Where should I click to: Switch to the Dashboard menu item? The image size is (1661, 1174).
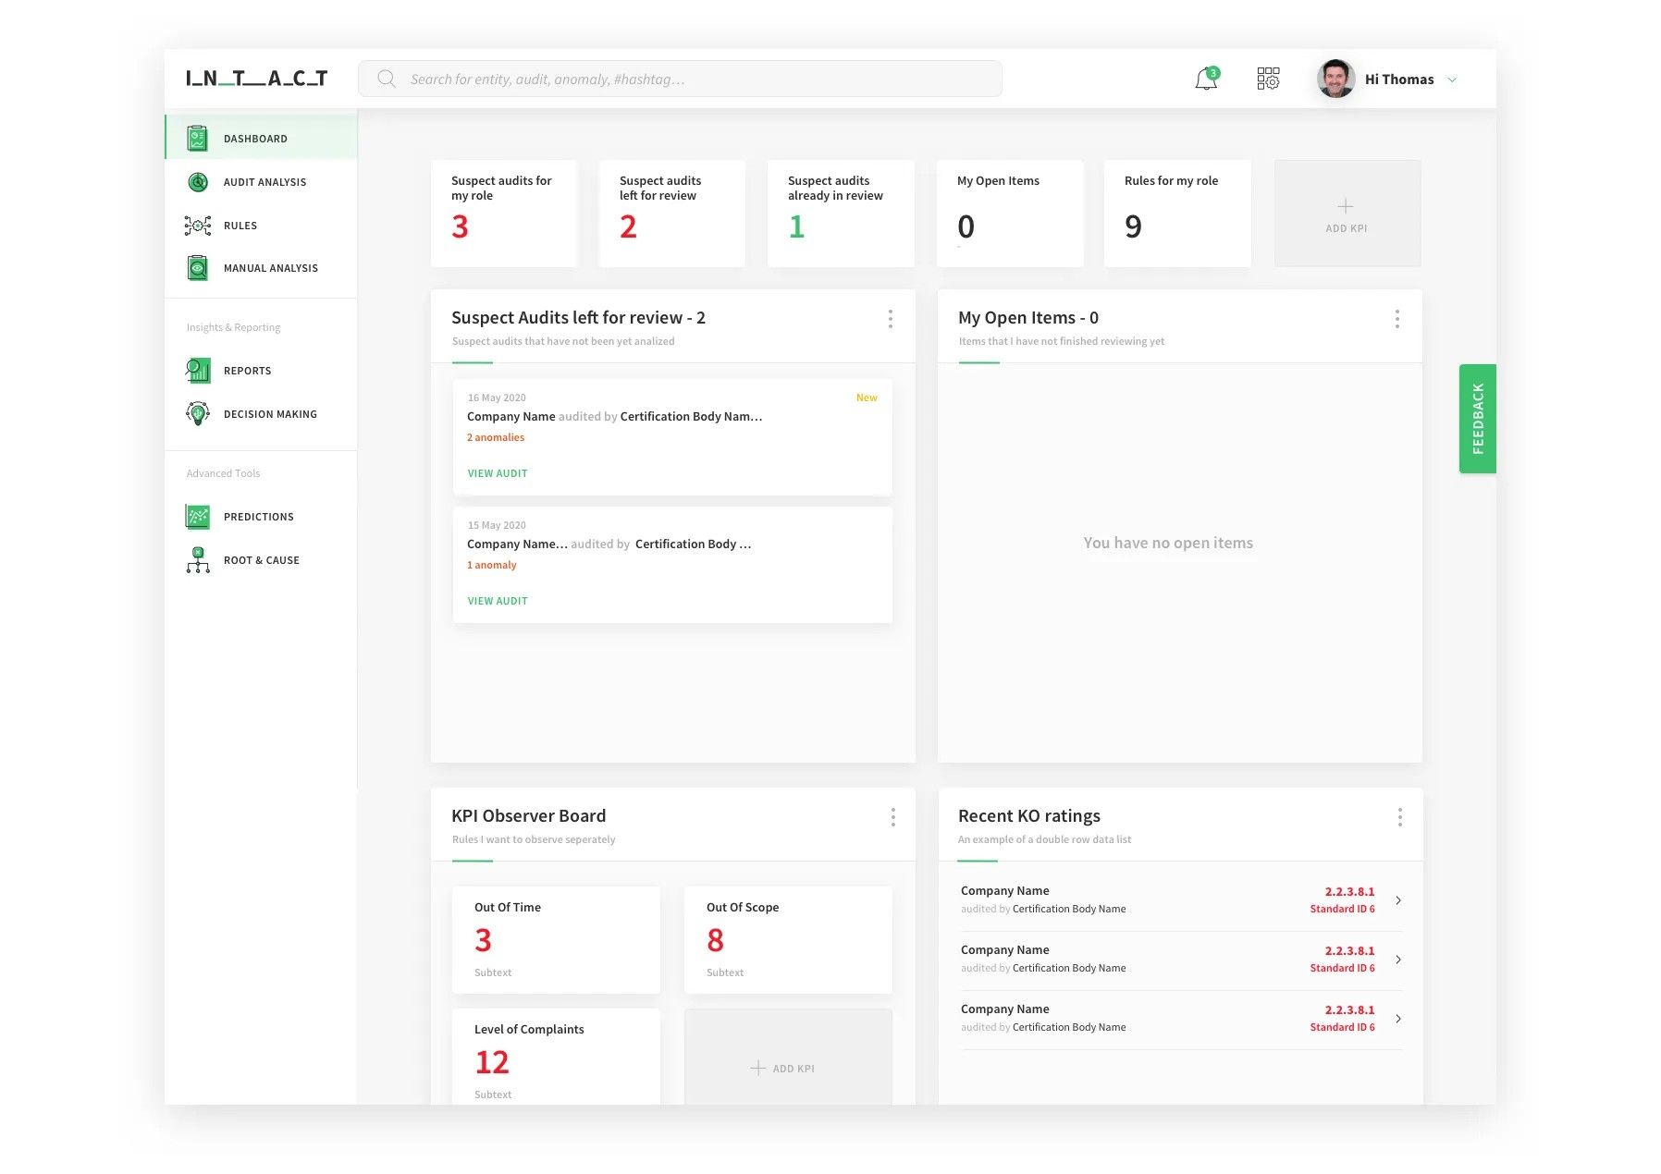[x=254, y=138]
